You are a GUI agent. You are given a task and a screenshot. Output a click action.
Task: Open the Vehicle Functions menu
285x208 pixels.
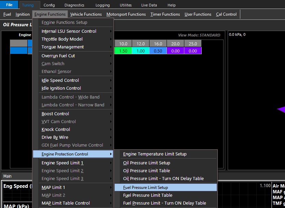(86, 14)
